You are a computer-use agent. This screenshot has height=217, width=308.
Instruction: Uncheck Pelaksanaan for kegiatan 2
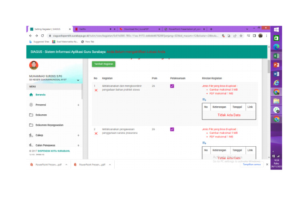172,129
